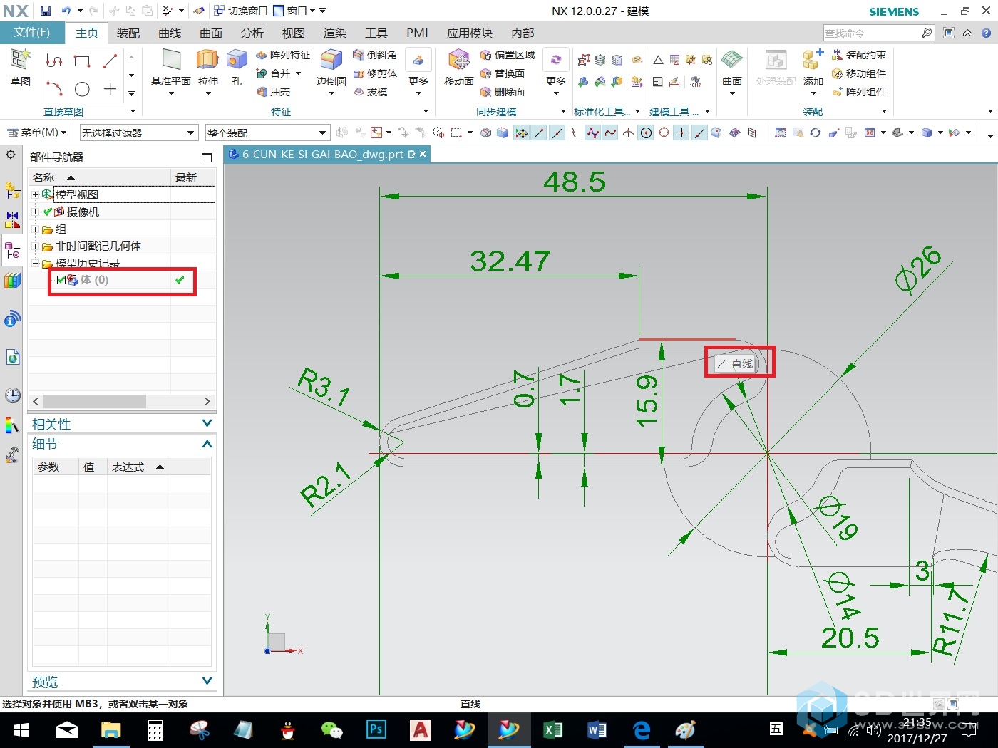The height and width of the screenshot is (748, 998).
Task: Open the 文件(F) menu
Action: (x=32, y=33)
